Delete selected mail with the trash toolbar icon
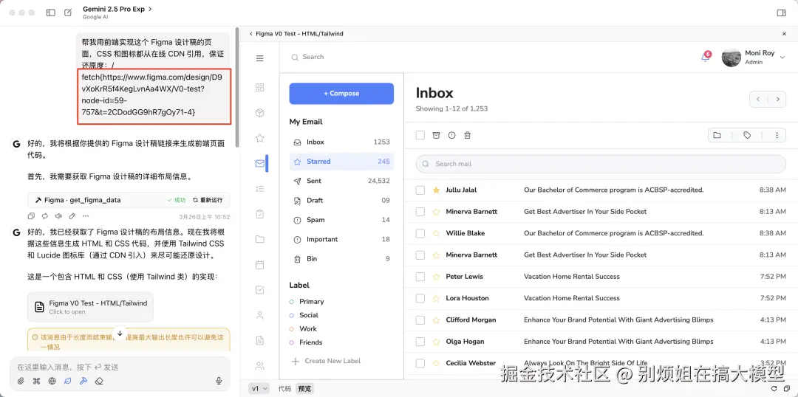Viewport: 798px width, 397px height. point(467,135)
